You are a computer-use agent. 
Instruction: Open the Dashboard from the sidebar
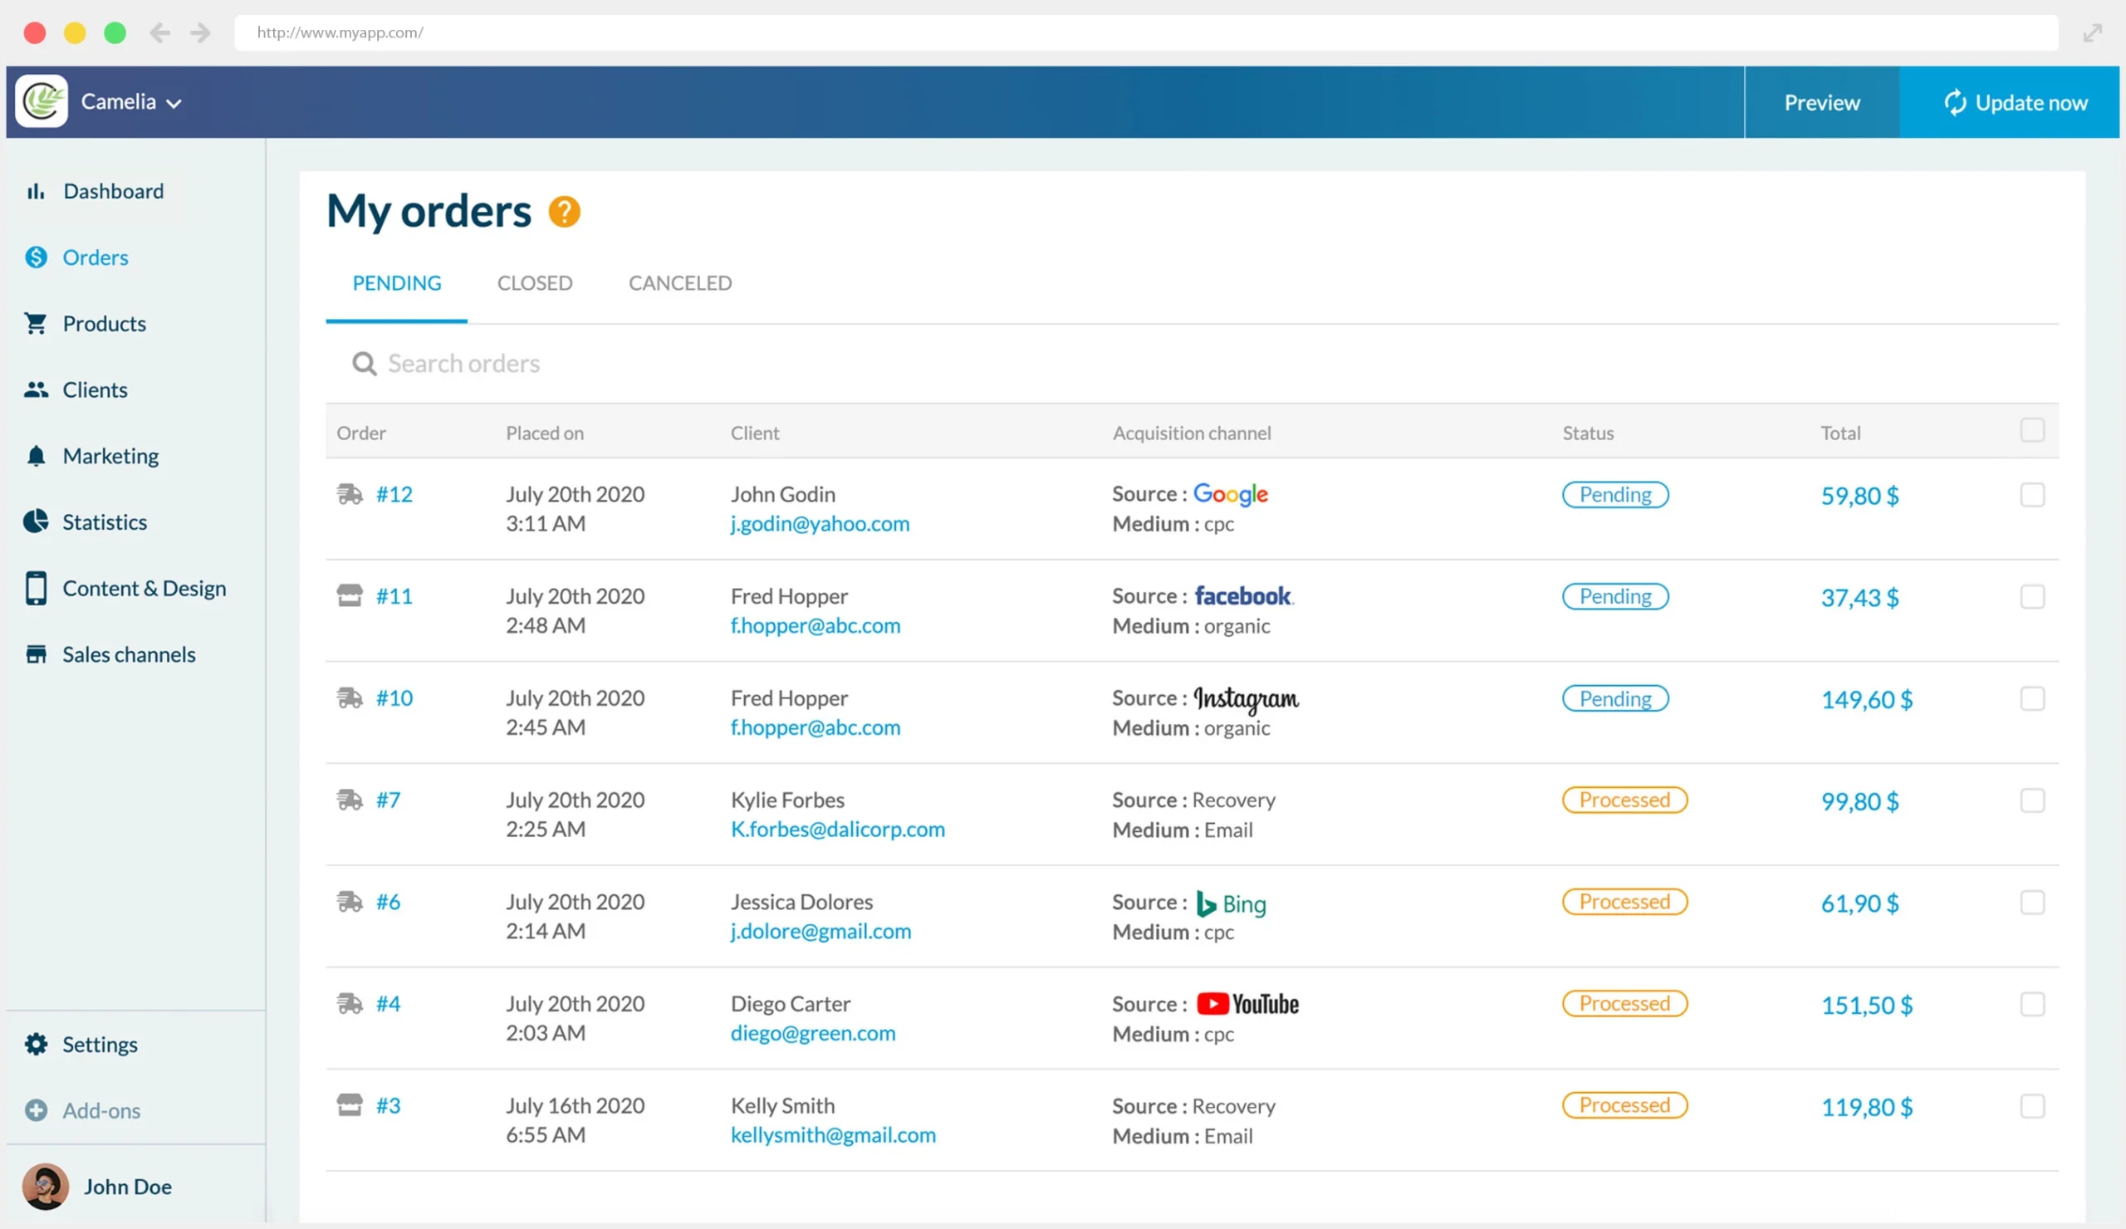36,191
